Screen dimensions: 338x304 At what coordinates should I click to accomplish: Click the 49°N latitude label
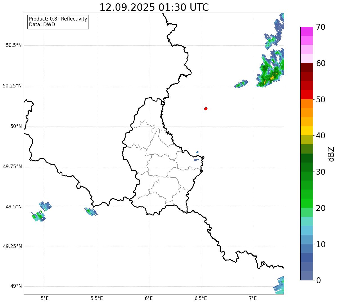pyautogui.click(x=16, y=286)
